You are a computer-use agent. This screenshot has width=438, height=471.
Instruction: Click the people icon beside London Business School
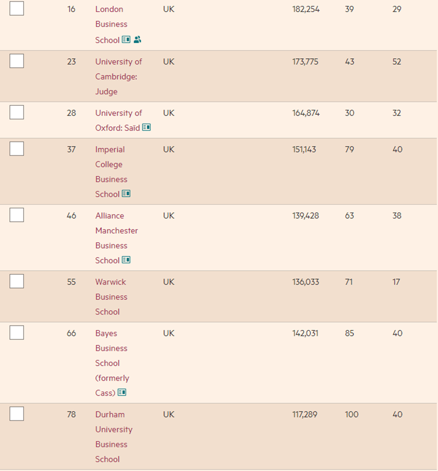click(137, 39)
